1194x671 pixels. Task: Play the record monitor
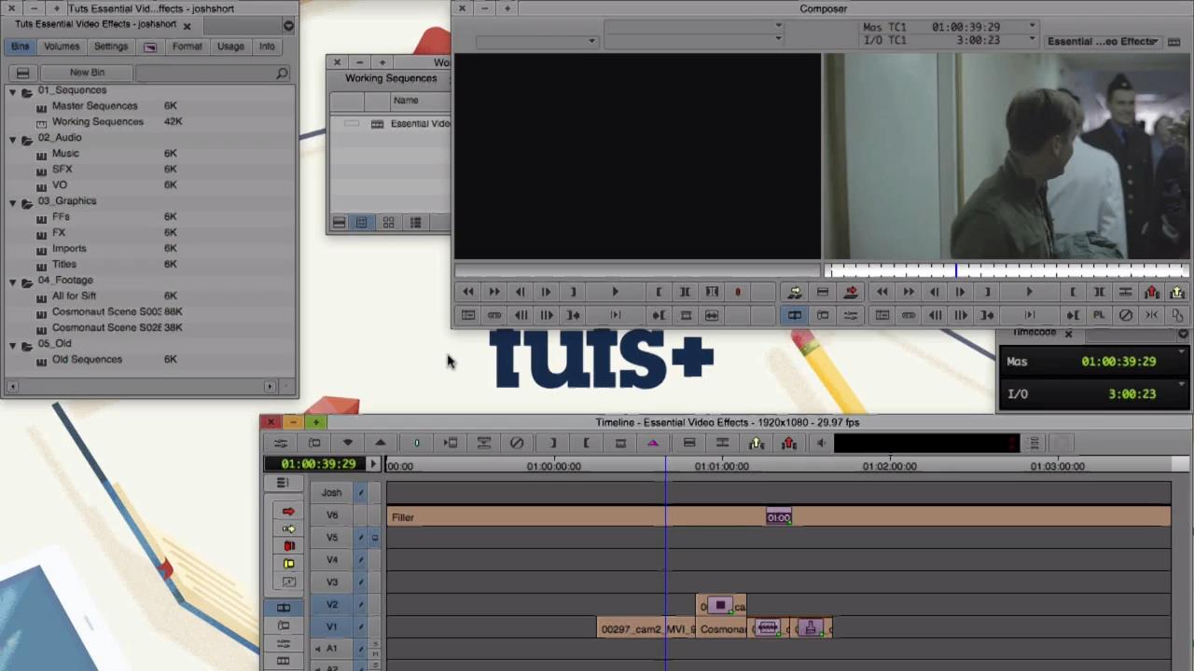[1029, 293]
